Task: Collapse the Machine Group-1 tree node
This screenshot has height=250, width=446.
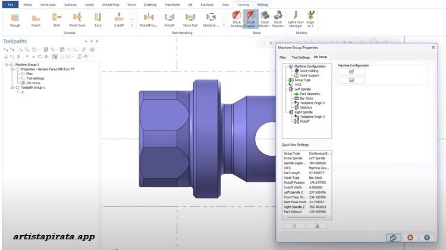Action: point(6,64)
